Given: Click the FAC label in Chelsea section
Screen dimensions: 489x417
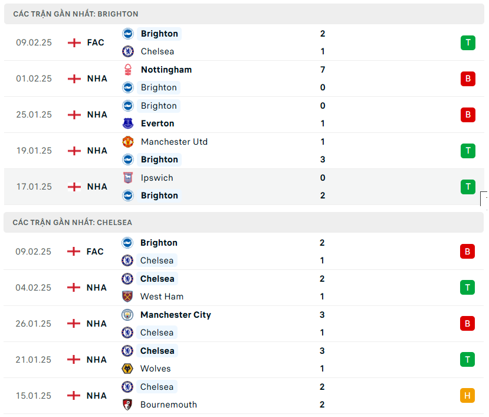Looking at the screenshot, I should (x=95, y=252).
